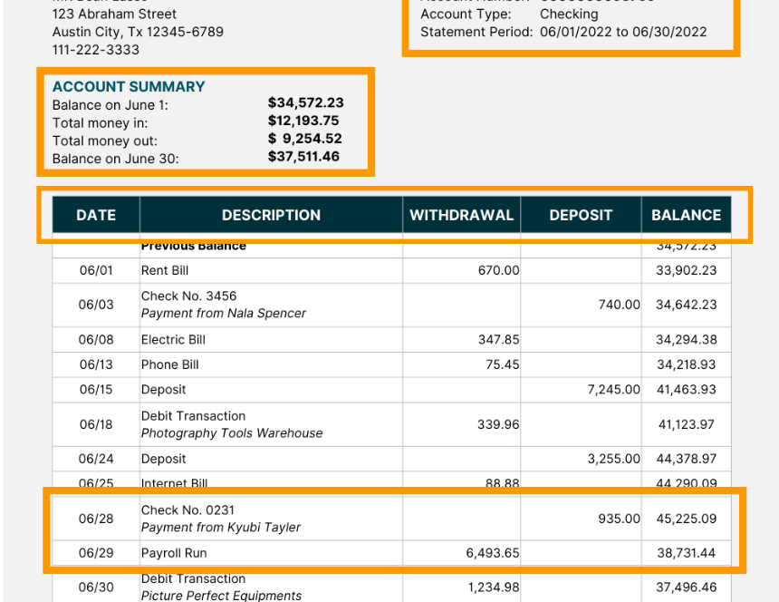This screenshot has width=779, height=602.
Task: Click the Account Type value Checking
Action: click(x=569, y=15)
